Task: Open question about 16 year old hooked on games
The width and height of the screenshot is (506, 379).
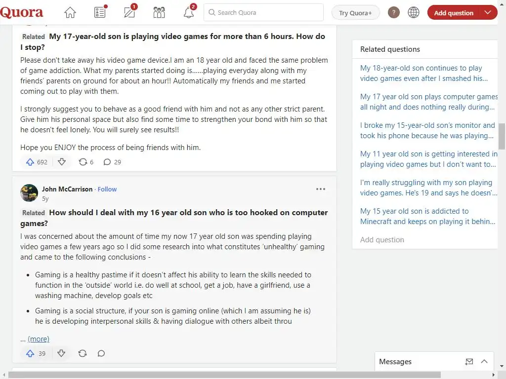Action: (174, 218)
